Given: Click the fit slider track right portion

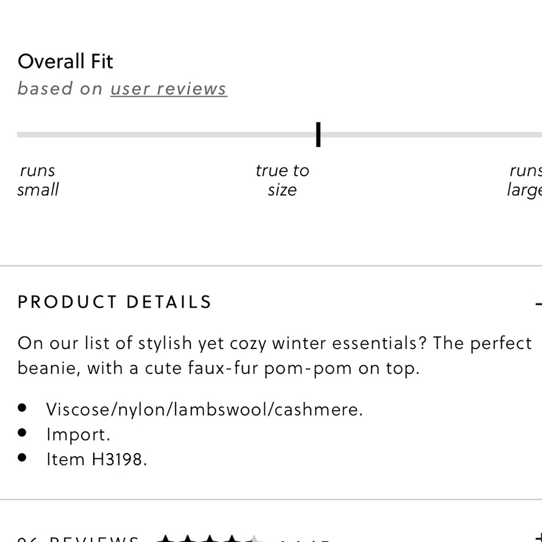Looking at the screenshot, I should (431, 134).
